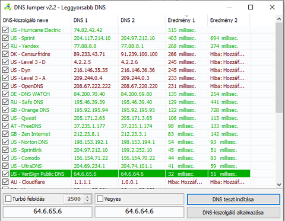Image resolution: width=285 pixels, height=221 pixels.
Task: Sort by DNS-kiszolgáló neve column header
Action: coord(36,20)
